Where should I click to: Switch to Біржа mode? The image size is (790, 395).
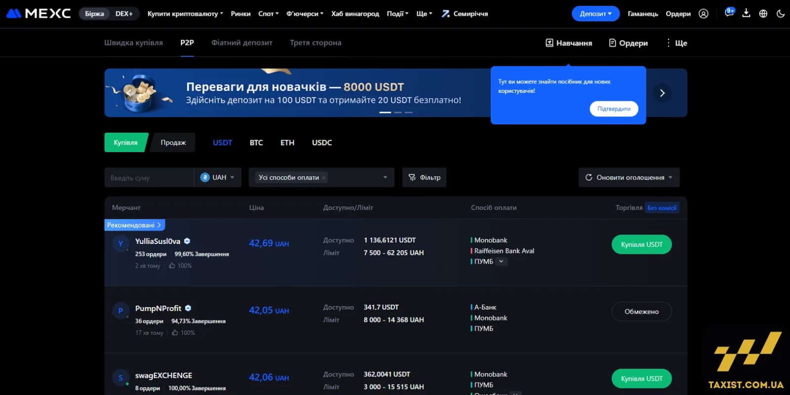click(x=94, y=14)
